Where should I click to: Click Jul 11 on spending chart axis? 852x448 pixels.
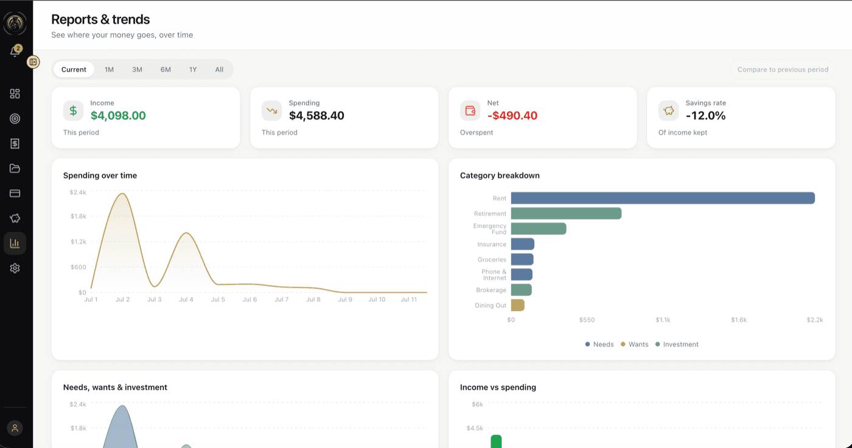click(408, 299)
